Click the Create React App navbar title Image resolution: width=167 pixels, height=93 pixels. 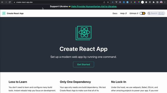15,13
